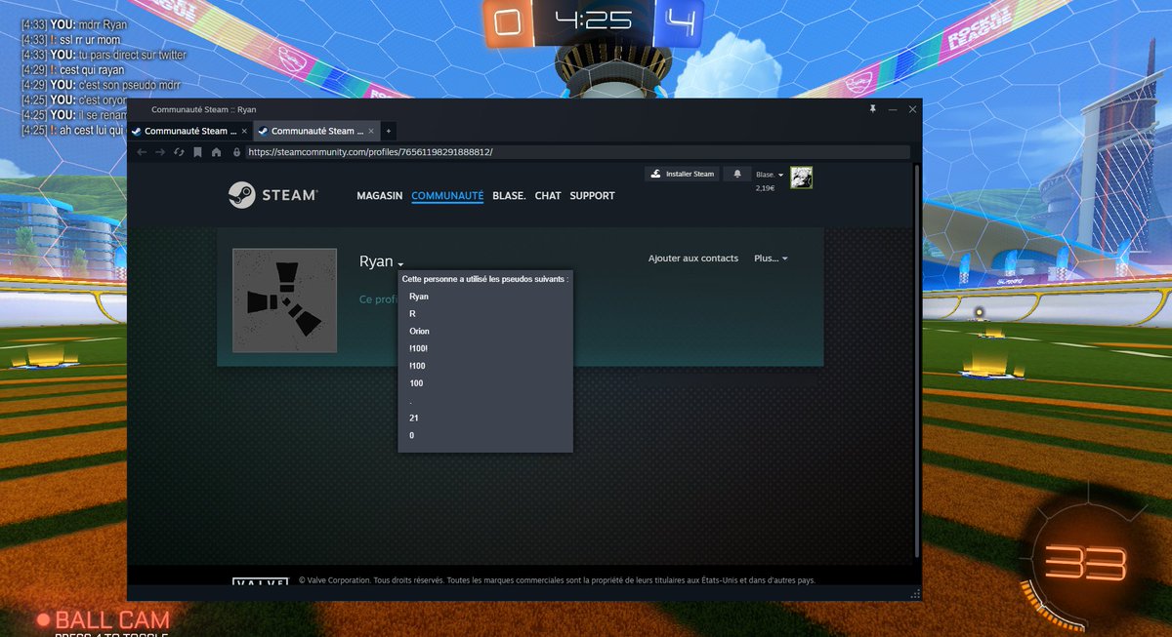Click Installer Steam button
The image size is (1172, 637).
(x=683, y=174)
